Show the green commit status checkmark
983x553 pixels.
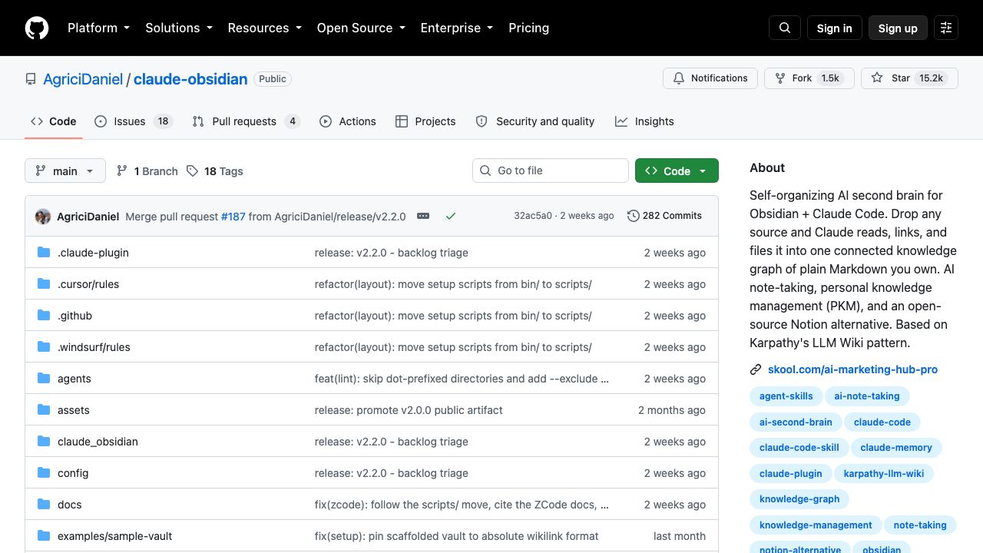tap(451, 216)
